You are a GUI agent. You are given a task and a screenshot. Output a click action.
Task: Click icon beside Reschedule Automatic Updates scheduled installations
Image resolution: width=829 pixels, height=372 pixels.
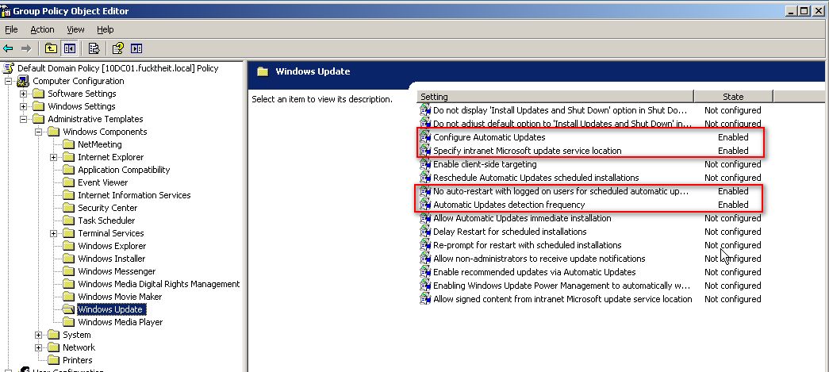(x=425, y=178)
